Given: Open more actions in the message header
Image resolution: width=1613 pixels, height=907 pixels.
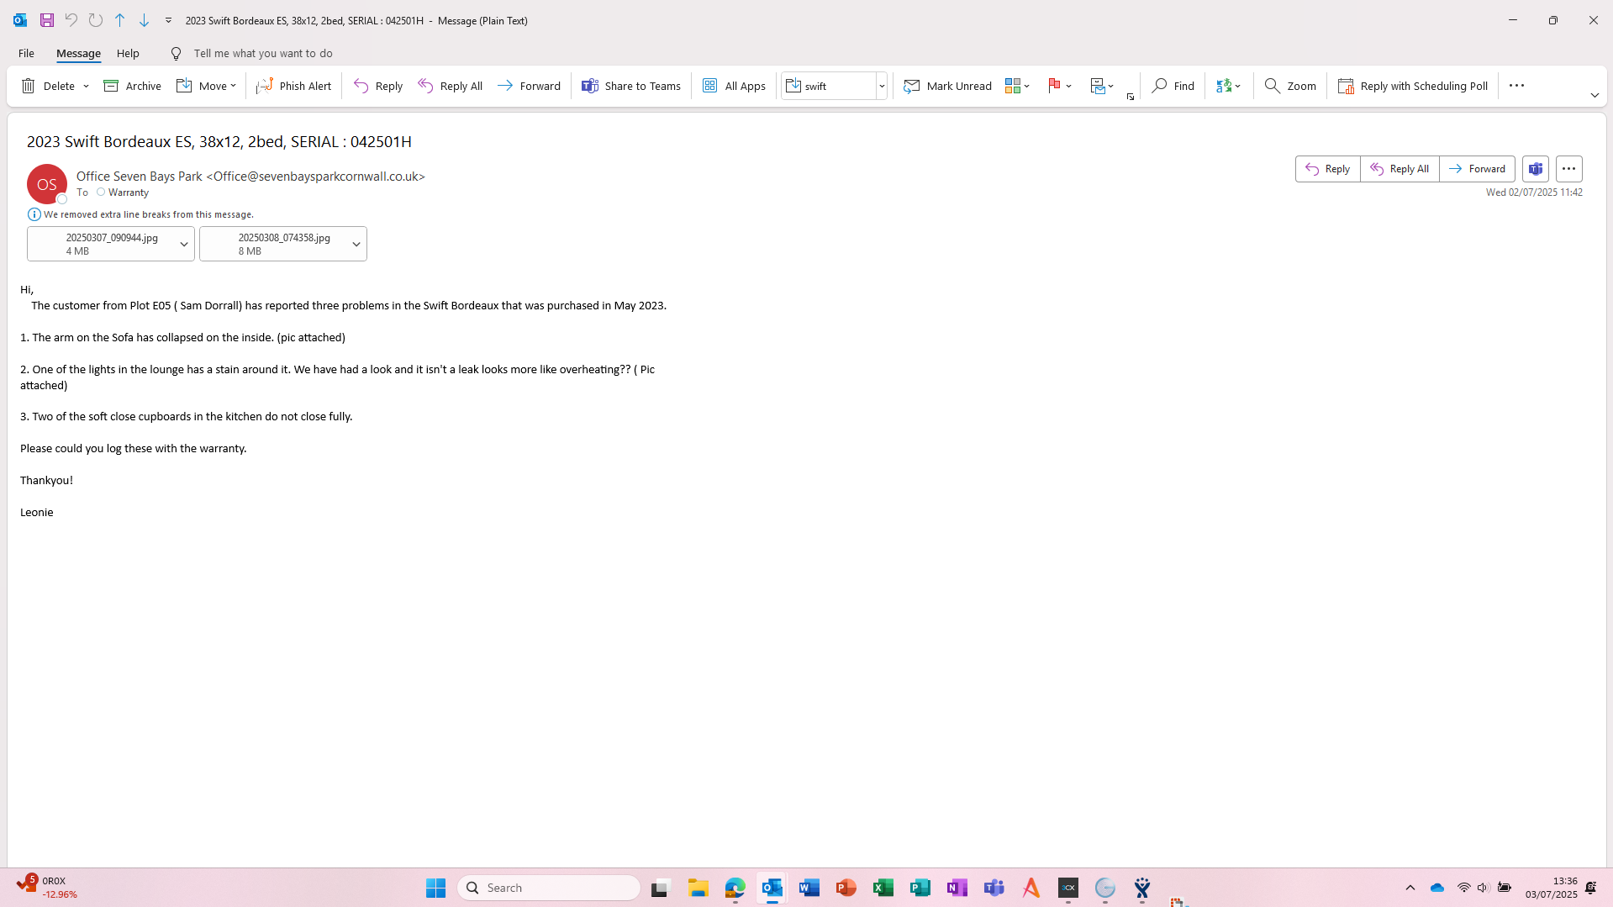Looking at the screenshot, I should [x=1568, y=169].
